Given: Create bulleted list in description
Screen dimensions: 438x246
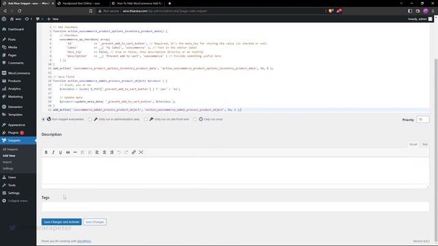Looking at the screenshot, I should point(82,152).
